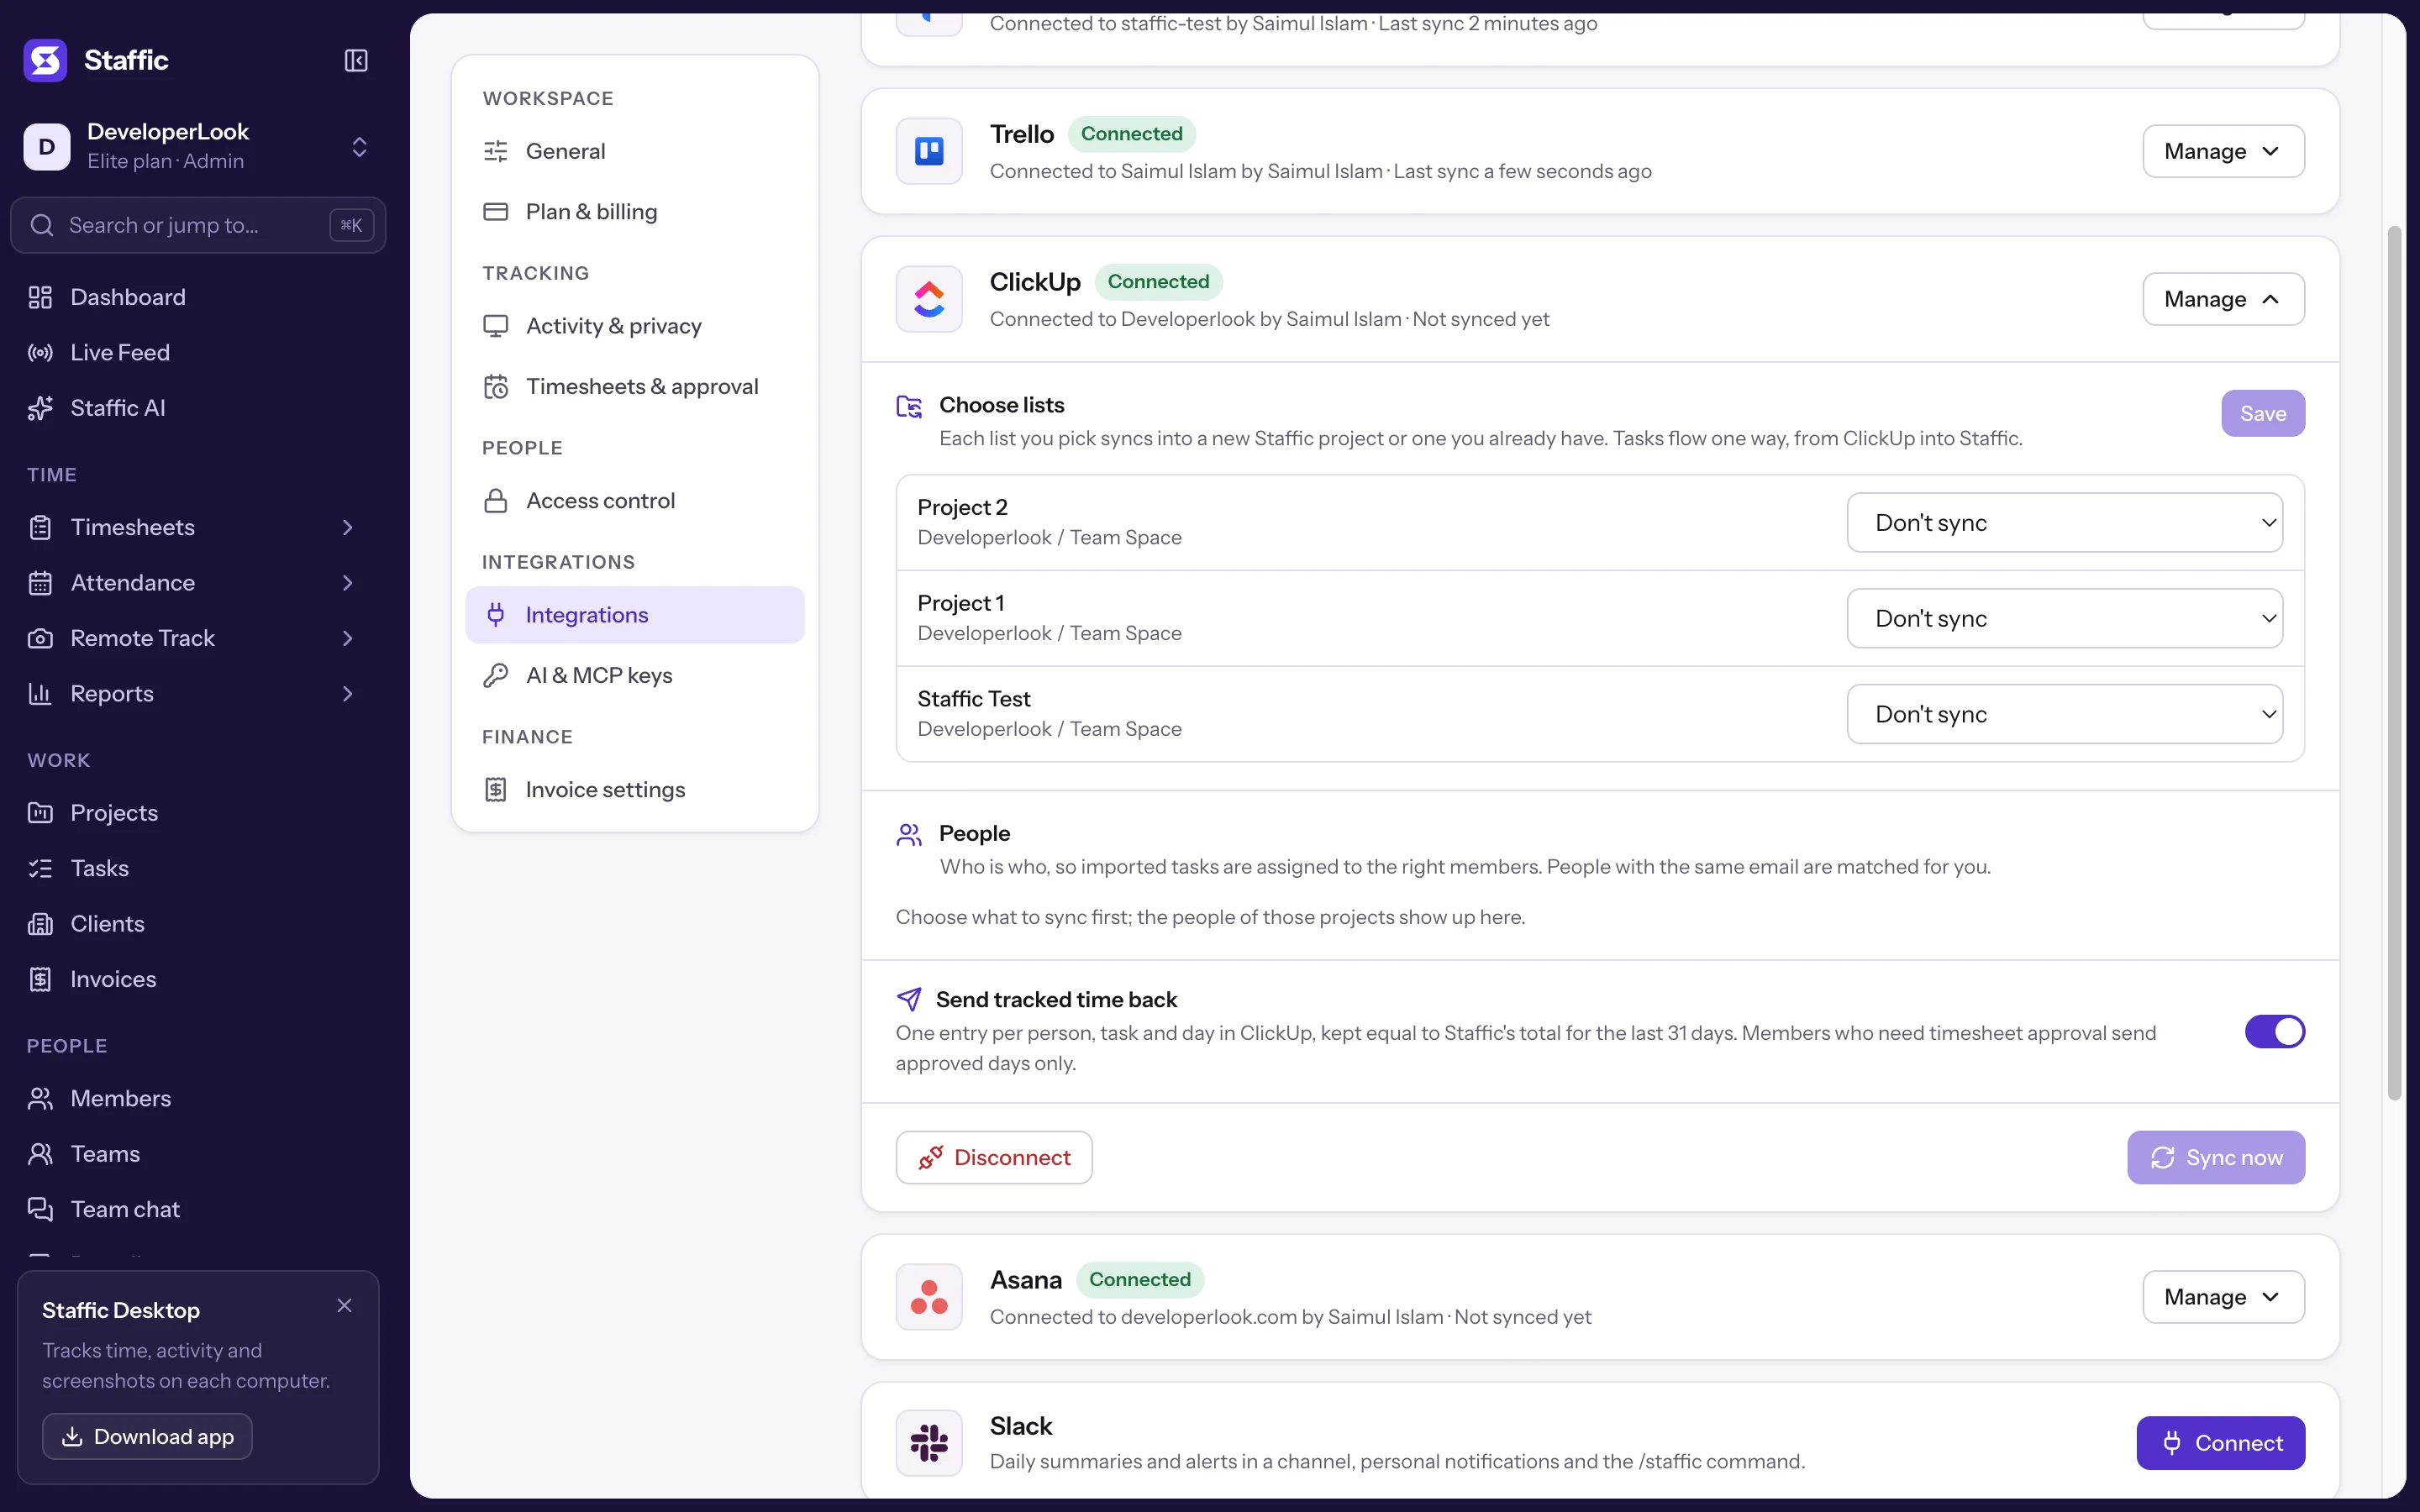The image size is (2420, 1512).
Task: Select the Integrations settings tab
Action: tap(635, 615)
